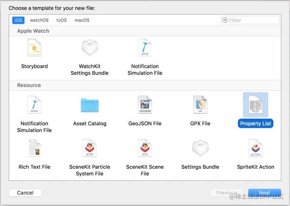Select the SpriteKit Action icon
290x206 pixels.
click(x=256, y=148)
